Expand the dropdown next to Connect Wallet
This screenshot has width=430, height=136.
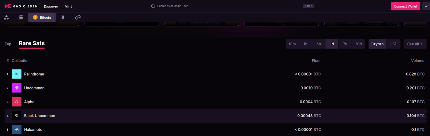(x=426, y=6)
